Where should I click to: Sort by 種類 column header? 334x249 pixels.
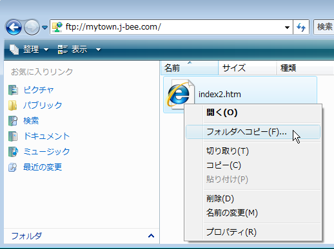click(x=305, y=68)
